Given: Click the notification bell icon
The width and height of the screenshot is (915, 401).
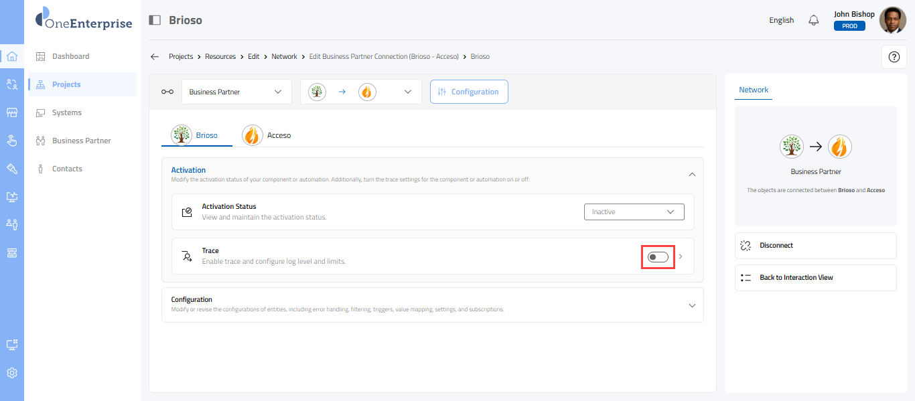Looking at the screenshot, I should pos(814,20).
